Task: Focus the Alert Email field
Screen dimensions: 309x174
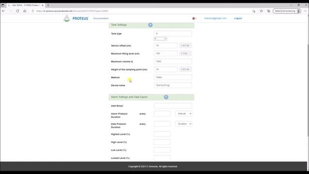Action: pyautogui.click(x=173, y=106)
